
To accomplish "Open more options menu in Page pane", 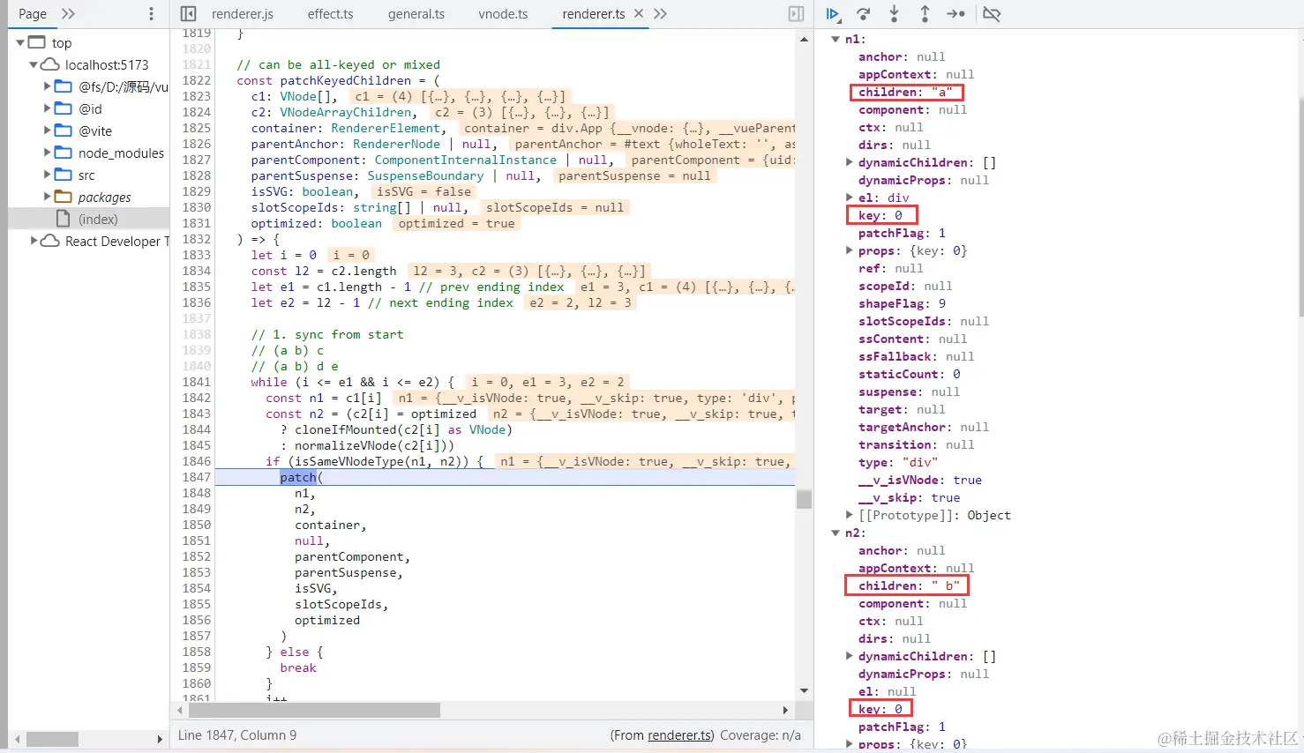I will pos(151,14).
